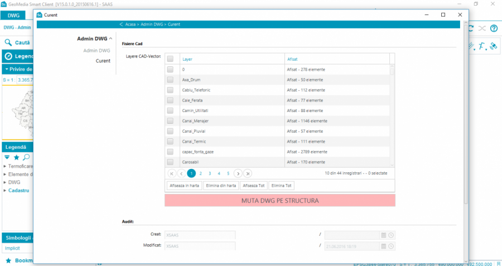502x266 pixels.
Task: Go to the last page of layers
Action: [247, 173]
